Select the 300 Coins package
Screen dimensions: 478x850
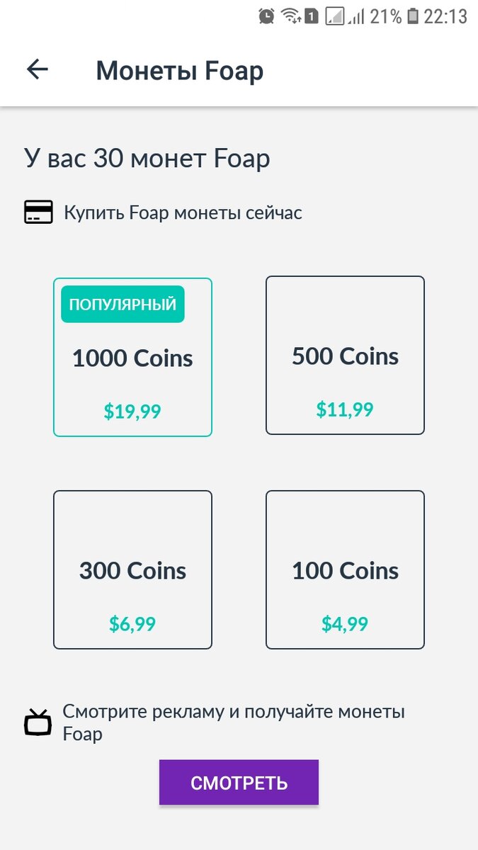pyautogui.click(x=132, y=569)
